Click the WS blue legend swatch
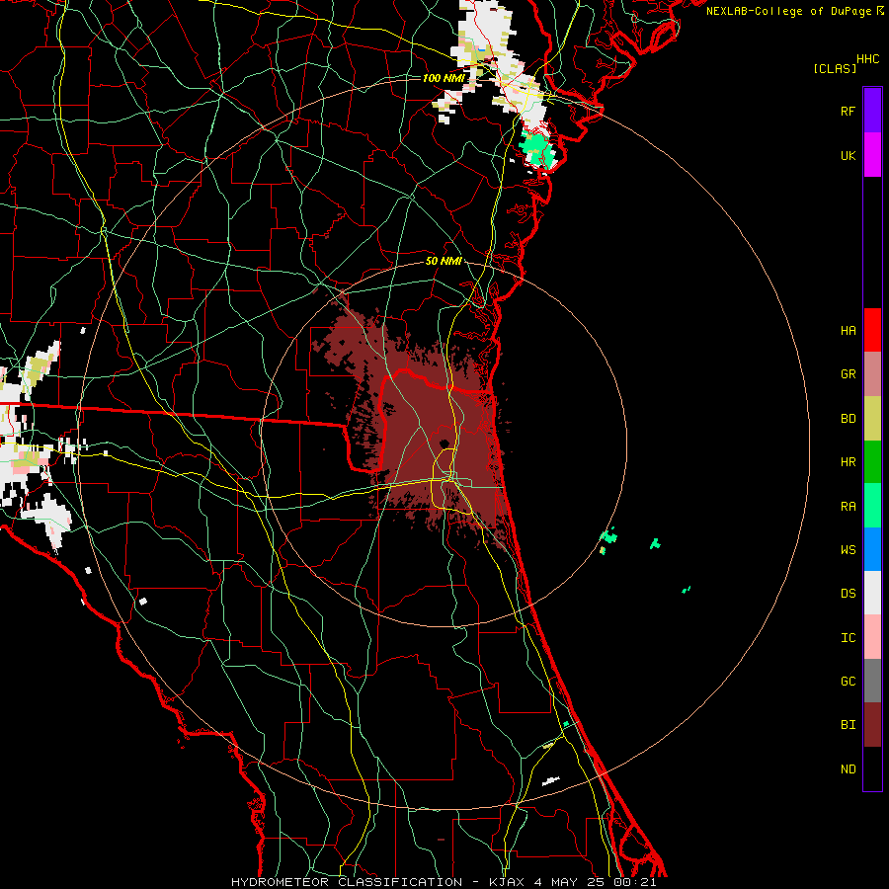 (x=872, y=549)
